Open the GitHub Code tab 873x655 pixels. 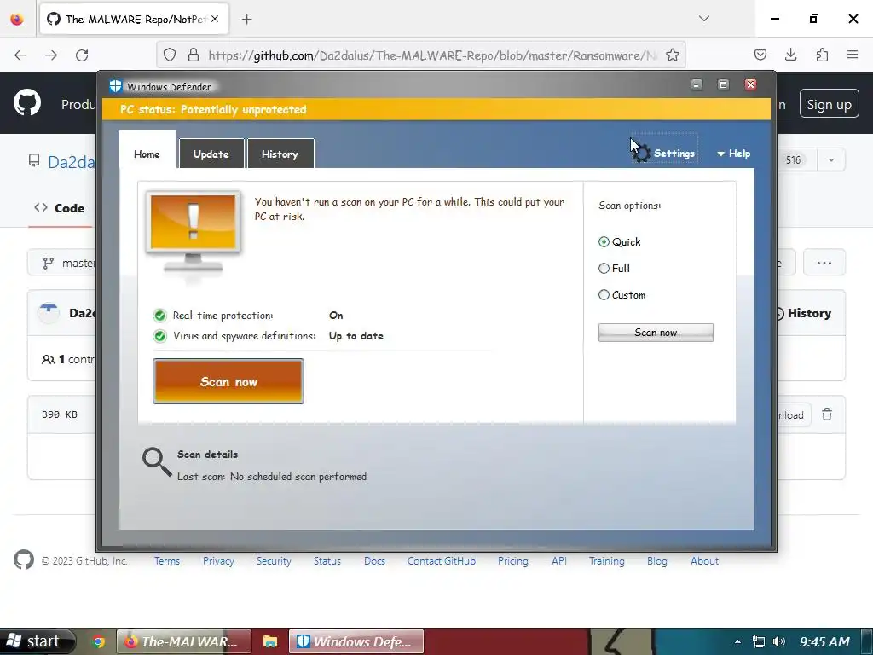point(60,208)
